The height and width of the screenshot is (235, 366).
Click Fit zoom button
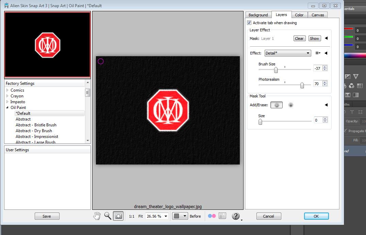[x=140, y=216]
